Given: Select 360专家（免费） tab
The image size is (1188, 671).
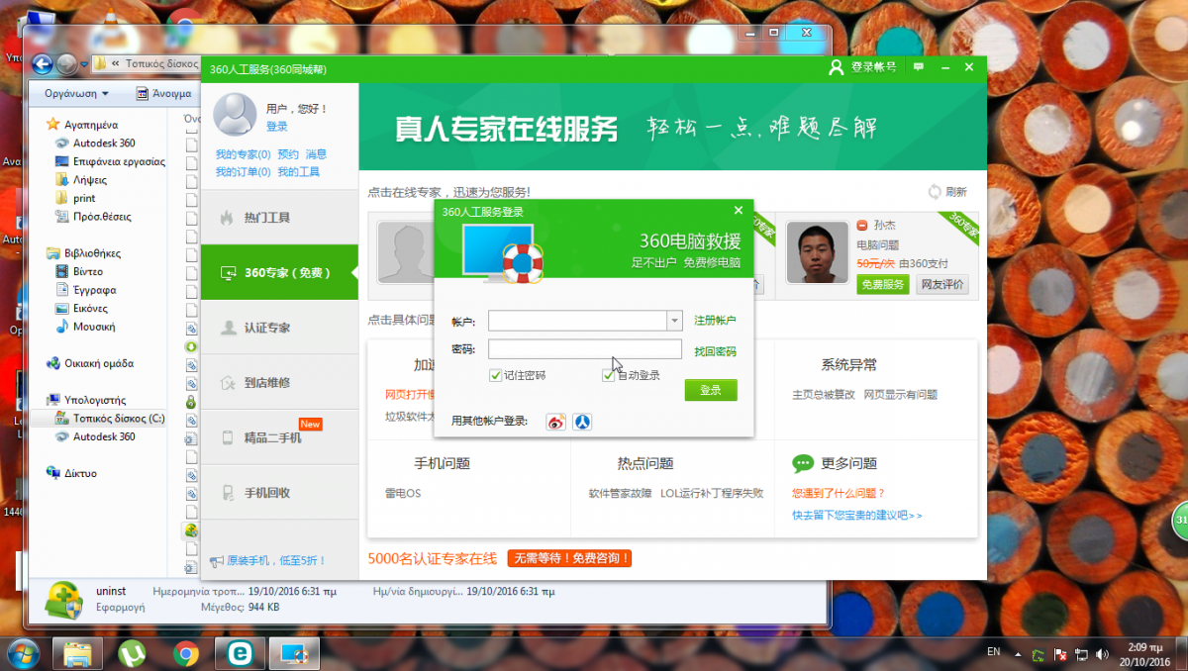Looking at the screenshot, I should click(x=279, y=272).
